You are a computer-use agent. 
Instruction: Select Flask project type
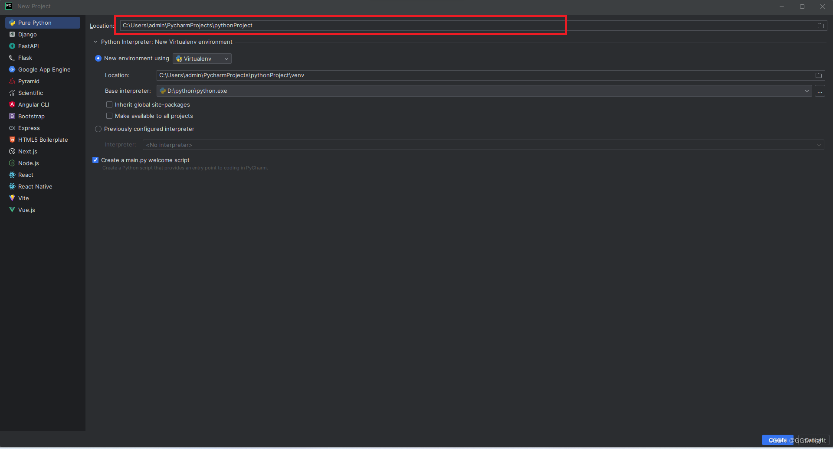click(x=43, y=58)
